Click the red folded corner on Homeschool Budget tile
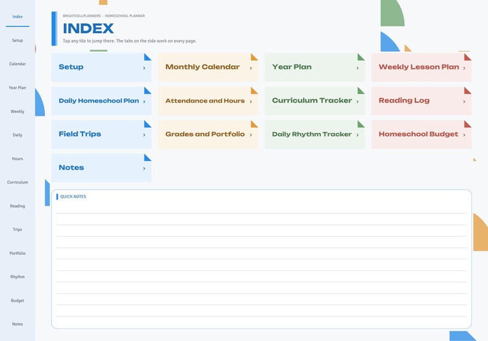 point(468,124)
